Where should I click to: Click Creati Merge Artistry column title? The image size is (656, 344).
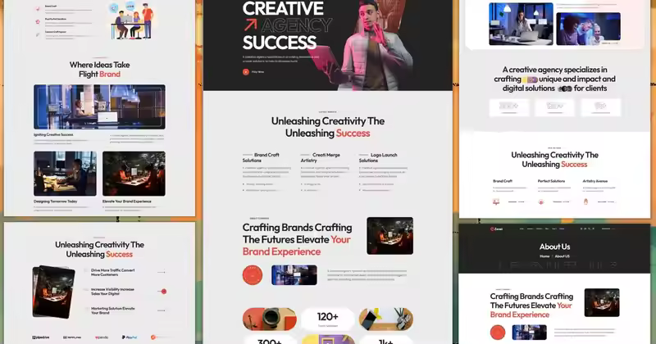tap(320, 157)
